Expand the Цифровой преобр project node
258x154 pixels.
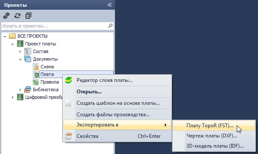[13, 97]
